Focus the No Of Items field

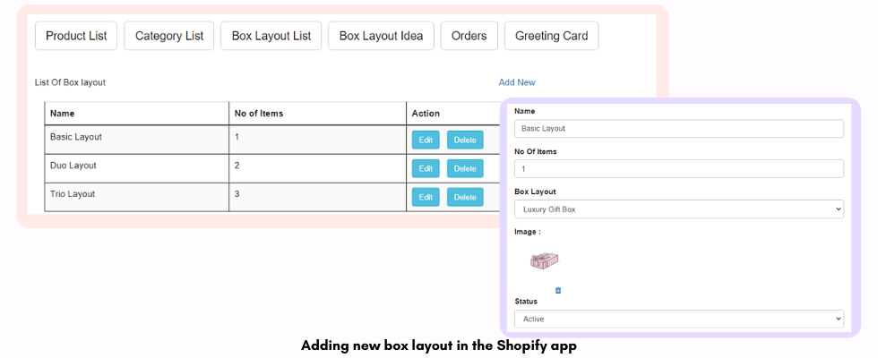[x=679, y=169]
